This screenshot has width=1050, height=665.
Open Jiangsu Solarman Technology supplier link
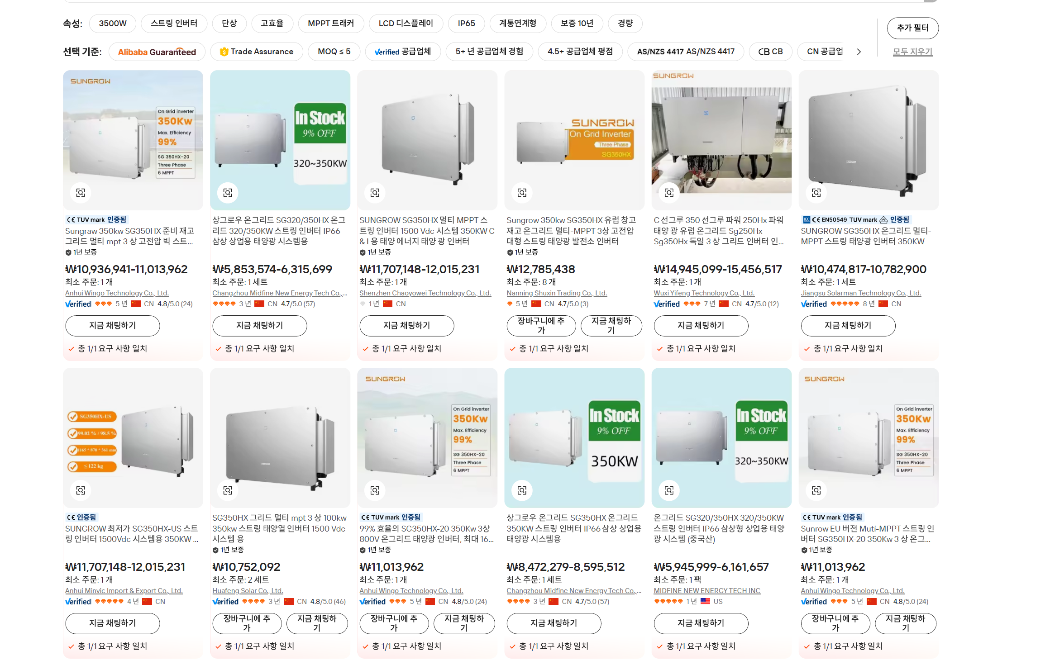(x=861, y=293)
